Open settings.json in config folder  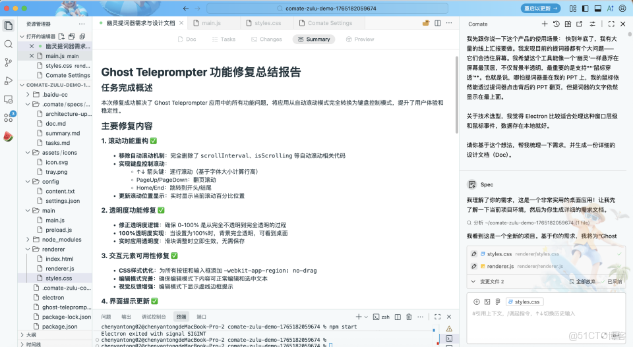point(63,201)
